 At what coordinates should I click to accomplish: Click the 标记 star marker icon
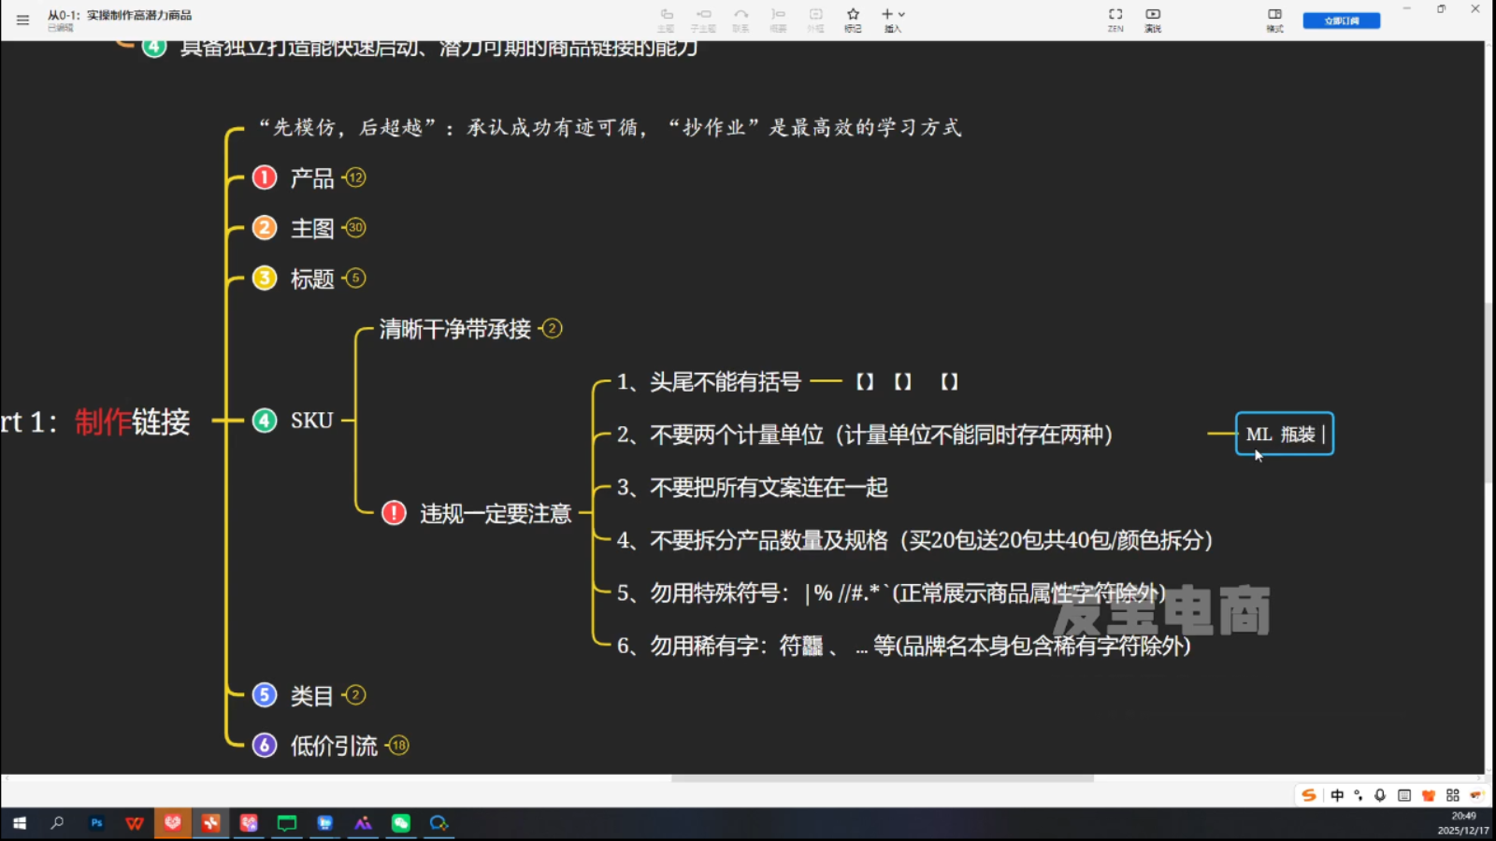pyautogui.click(x=853, y=19)
